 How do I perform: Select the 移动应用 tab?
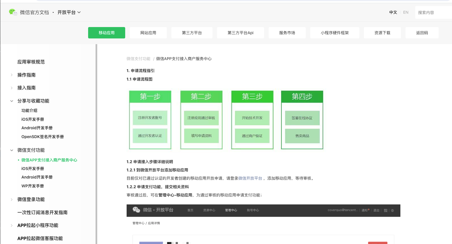point(107,33)
